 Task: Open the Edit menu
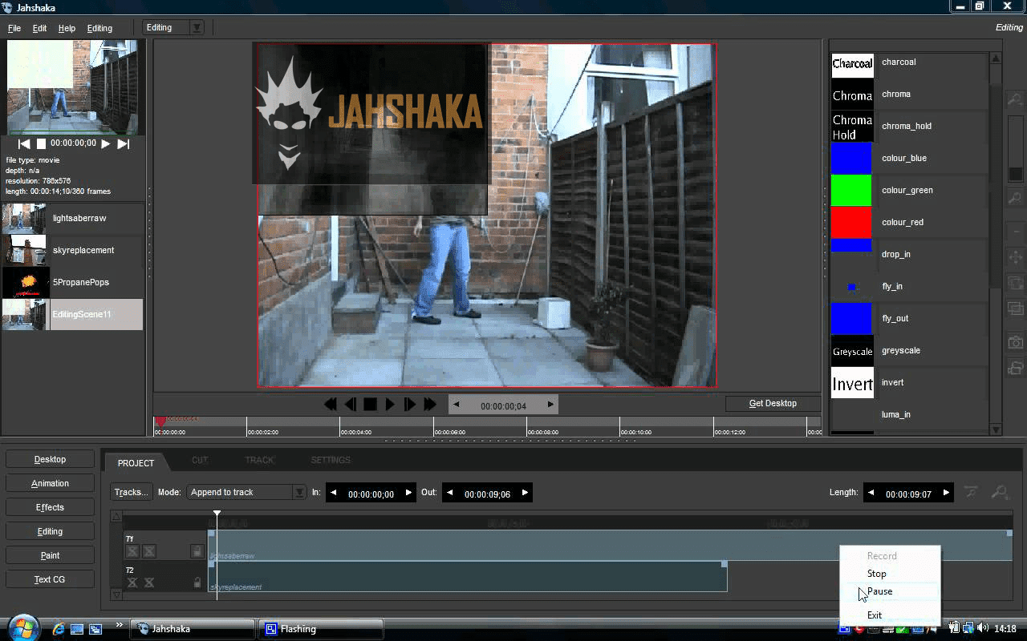[x=39, y=28]
